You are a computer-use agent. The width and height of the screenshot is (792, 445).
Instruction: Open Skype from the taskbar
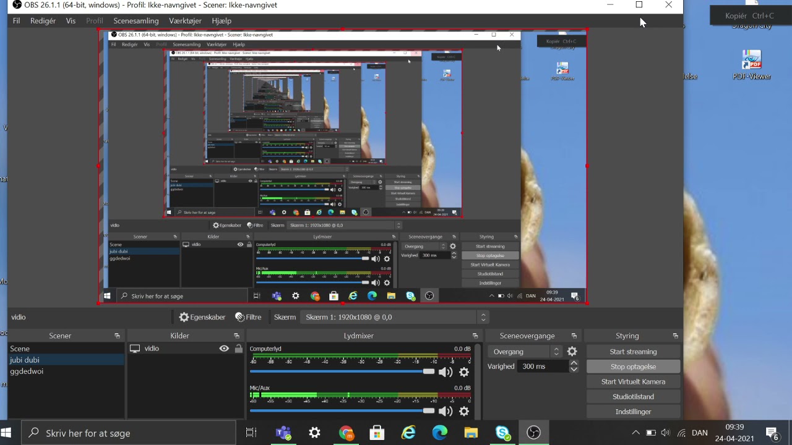point(502,433)
